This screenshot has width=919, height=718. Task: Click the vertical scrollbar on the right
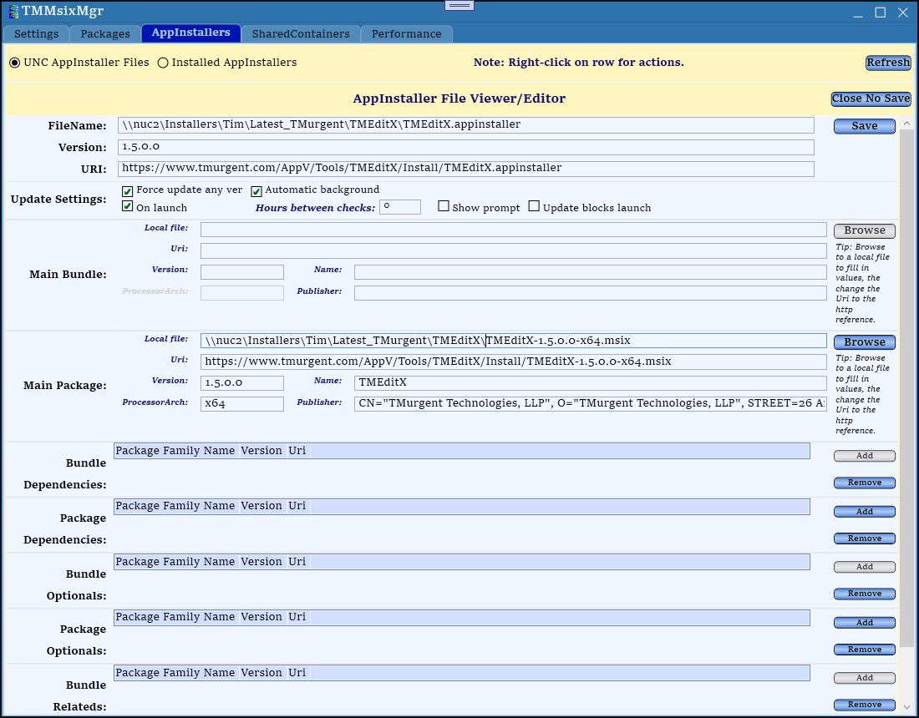tap(906, 376)
